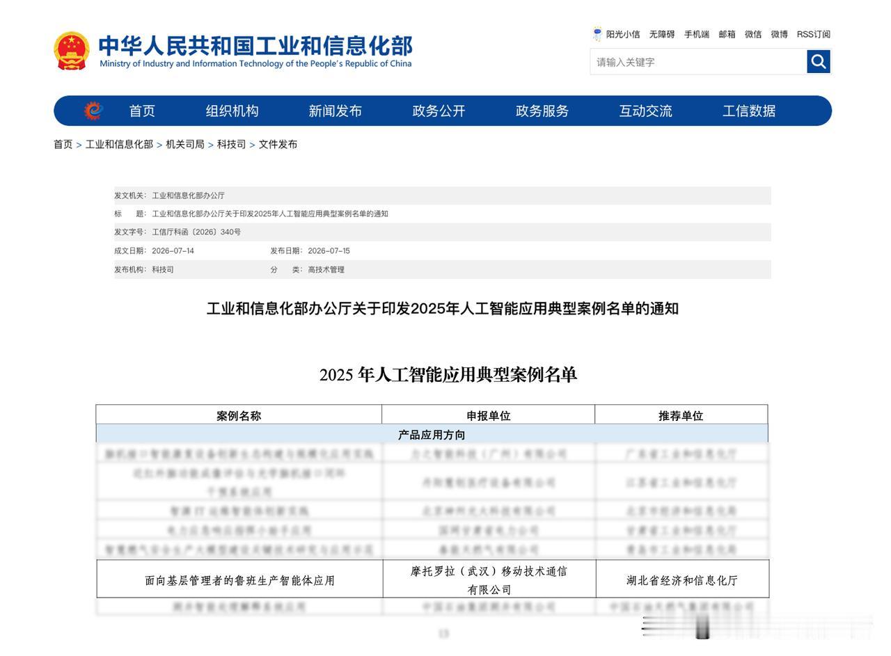Click 科技司 breadcrumb link
The image size is (891, 656).
click(x=231, y=144)
